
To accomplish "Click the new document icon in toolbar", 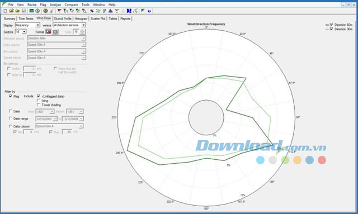I will 5,11.
